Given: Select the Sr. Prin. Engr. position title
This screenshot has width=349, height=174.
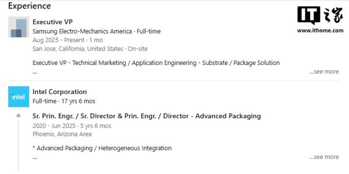Looking at the screenshot, I should [147, 116].
